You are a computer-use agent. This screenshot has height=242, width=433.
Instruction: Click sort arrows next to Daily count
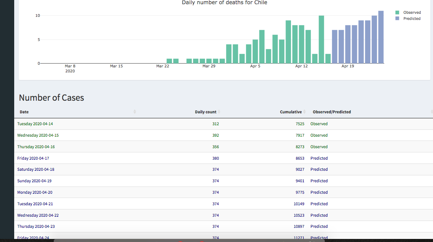point(219,112)
